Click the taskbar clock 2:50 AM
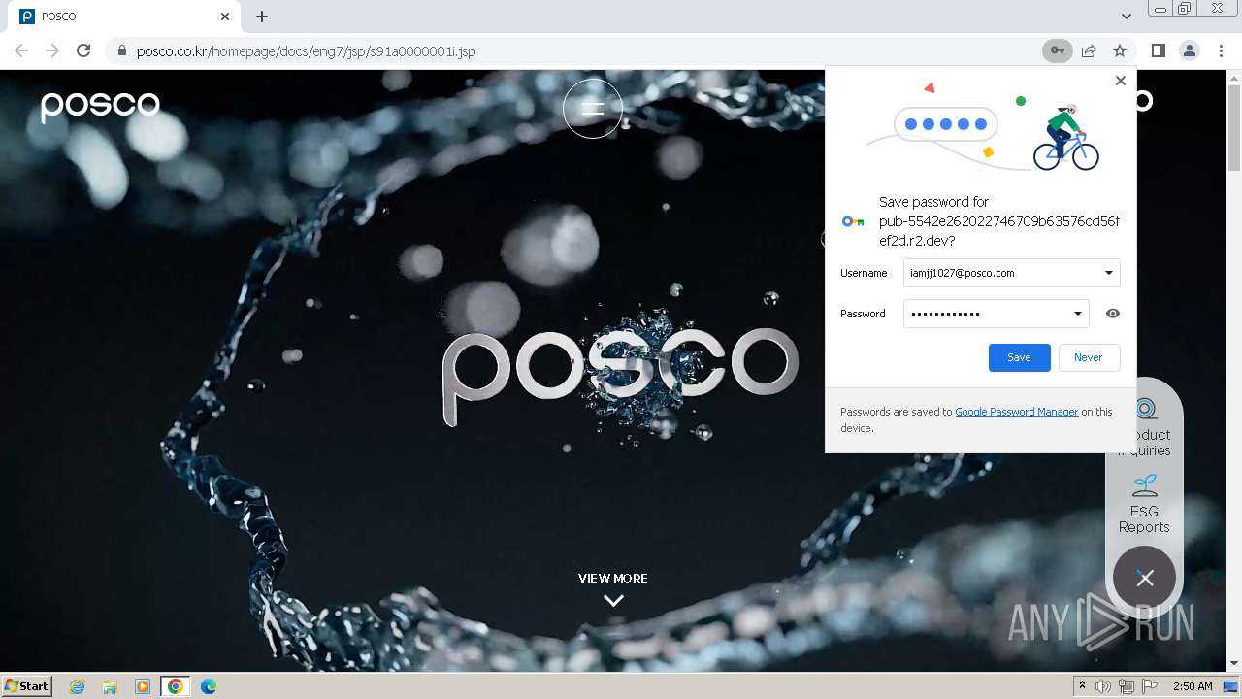This screenshot has height=699, width=1242. pyautogui.click(x=1193, y=686)
